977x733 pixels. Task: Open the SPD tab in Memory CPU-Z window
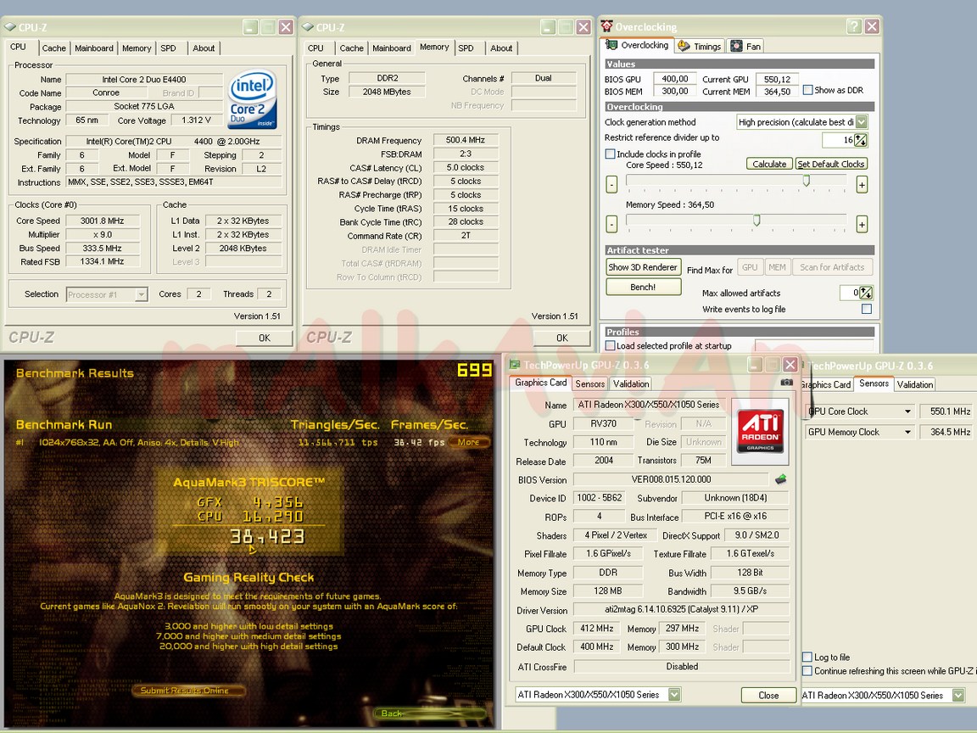tap(466, 48)
